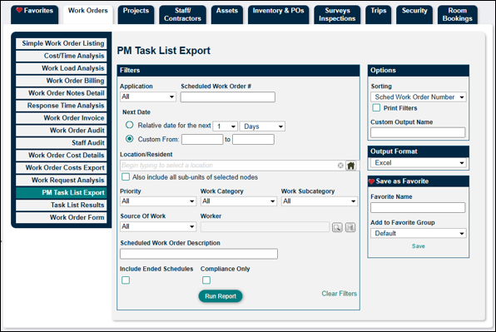Open the Surveys Inspections tab
This screenshot has width=496, height=332.
pyautogui.click(x=337, y=14)
